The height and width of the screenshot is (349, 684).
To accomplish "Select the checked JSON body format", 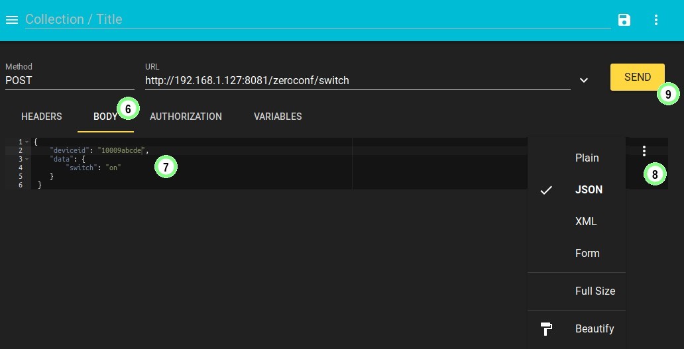I will pos(589,189).
